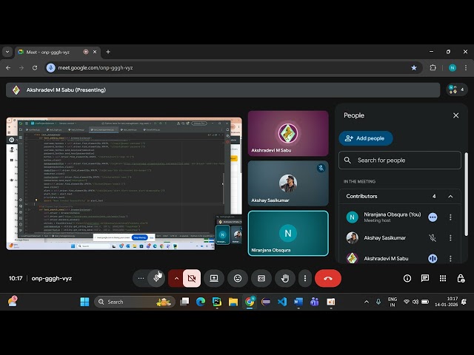This screenshot has width=474, height=355.
Task: Open the Chrome extensions puzzle icon
Action: pyautogui.click(x=433, y=68)
